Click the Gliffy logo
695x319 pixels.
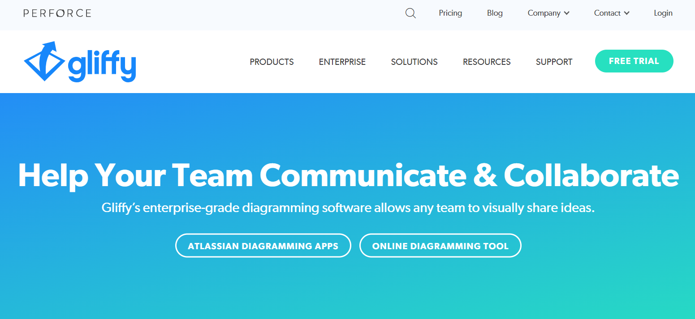click(80, 62)
